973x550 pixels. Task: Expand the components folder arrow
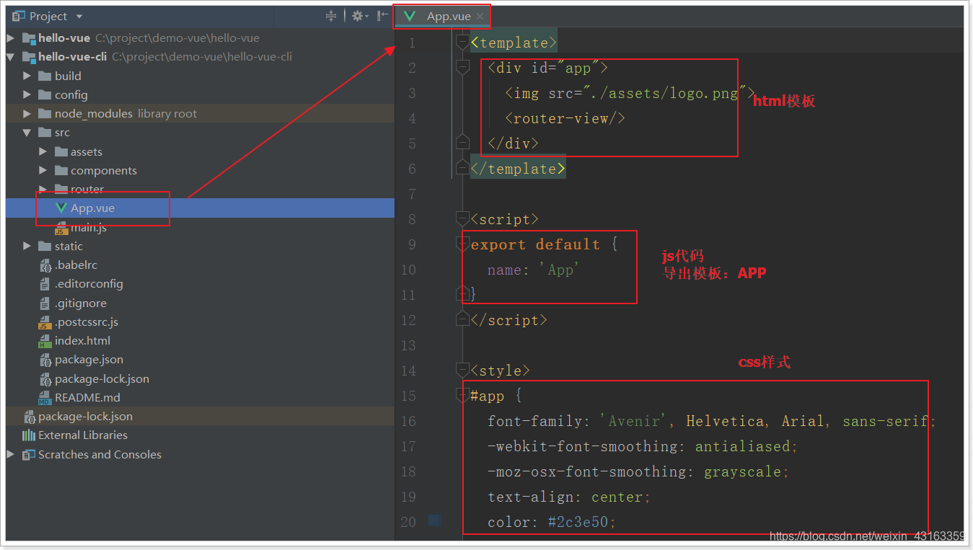pos(43,170)
